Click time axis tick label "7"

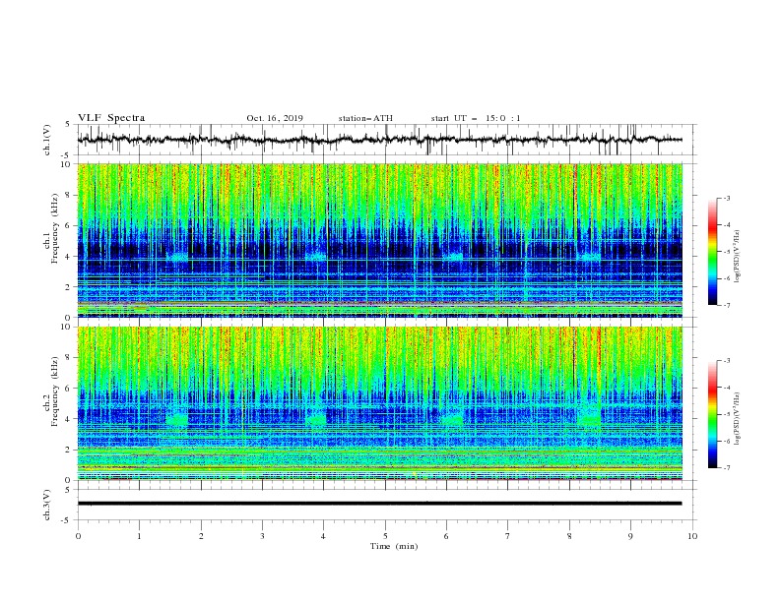[508, 536]
